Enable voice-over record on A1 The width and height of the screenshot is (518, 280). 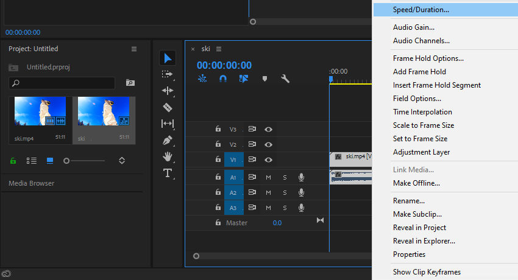click(x=301, y=177)
